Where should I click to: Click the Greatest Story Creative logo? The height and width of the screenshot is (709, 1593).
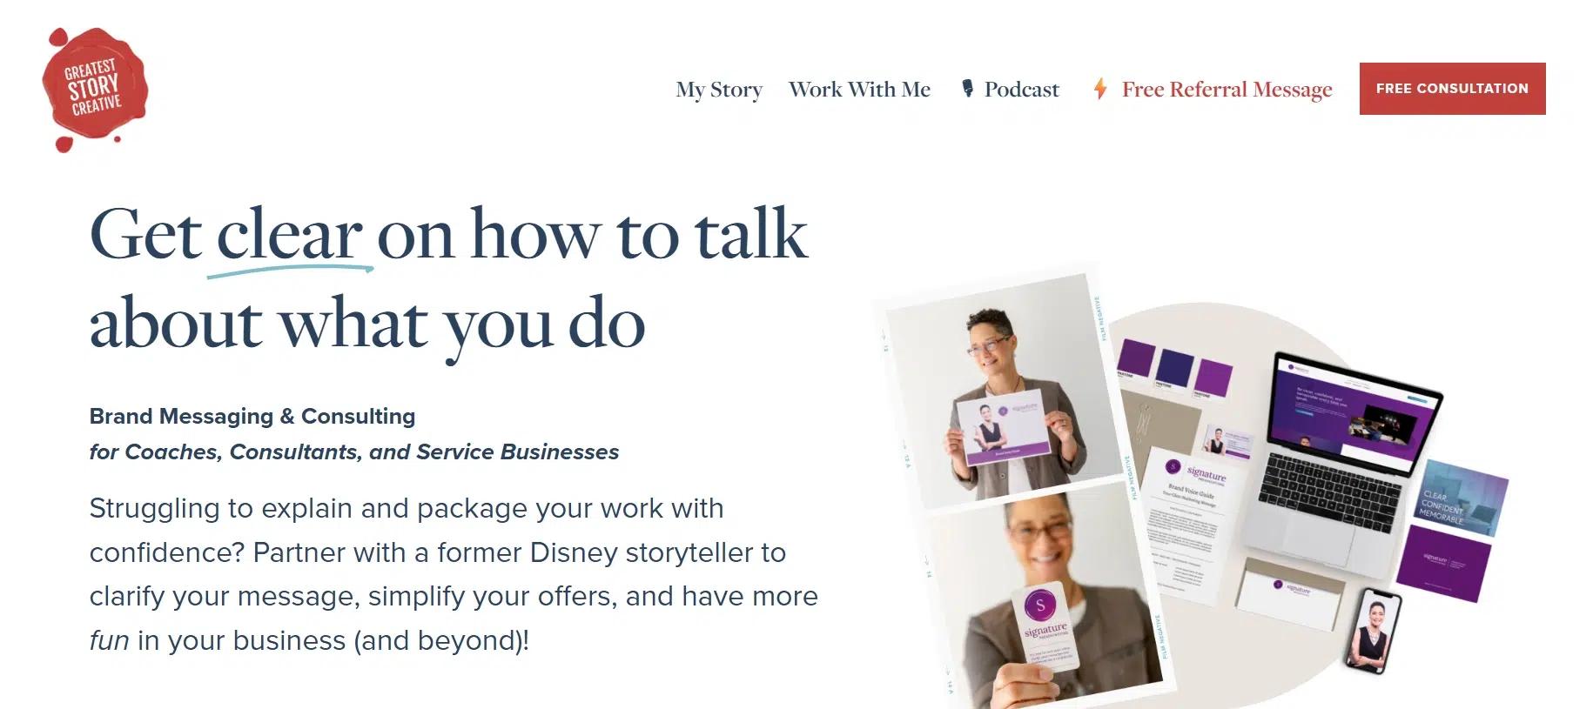coord(95,90)
